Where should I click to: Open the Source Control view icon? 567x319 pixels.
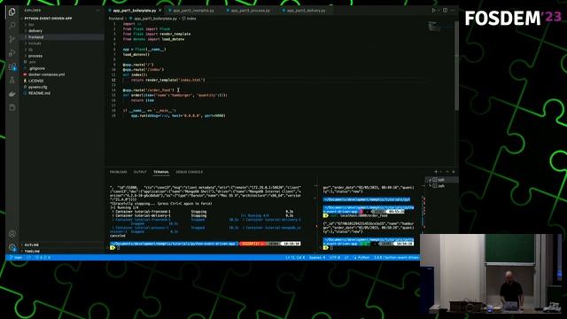[x=12, y=39]
